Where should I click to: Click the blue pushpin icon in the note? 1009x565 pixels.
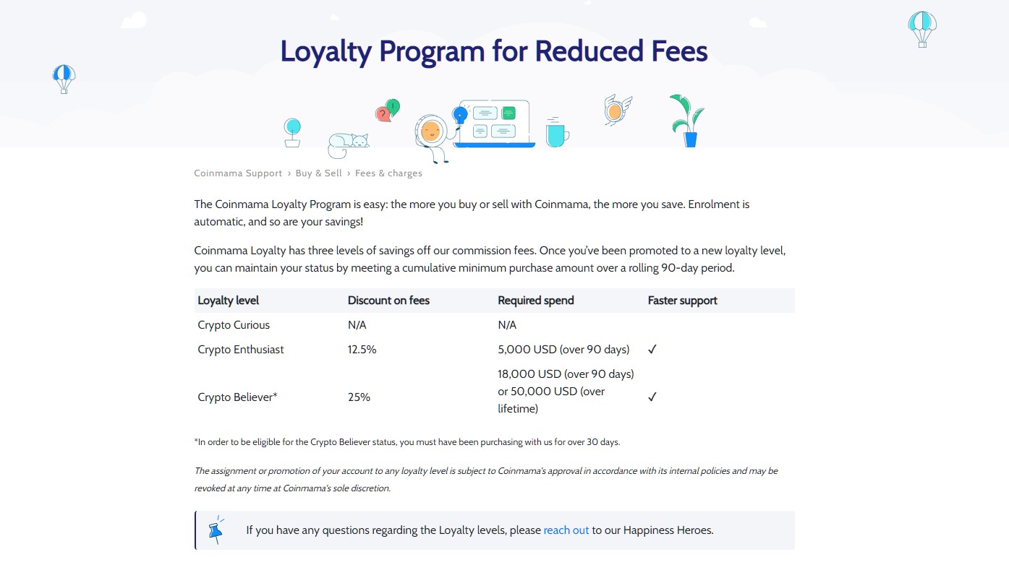(216, 530)
